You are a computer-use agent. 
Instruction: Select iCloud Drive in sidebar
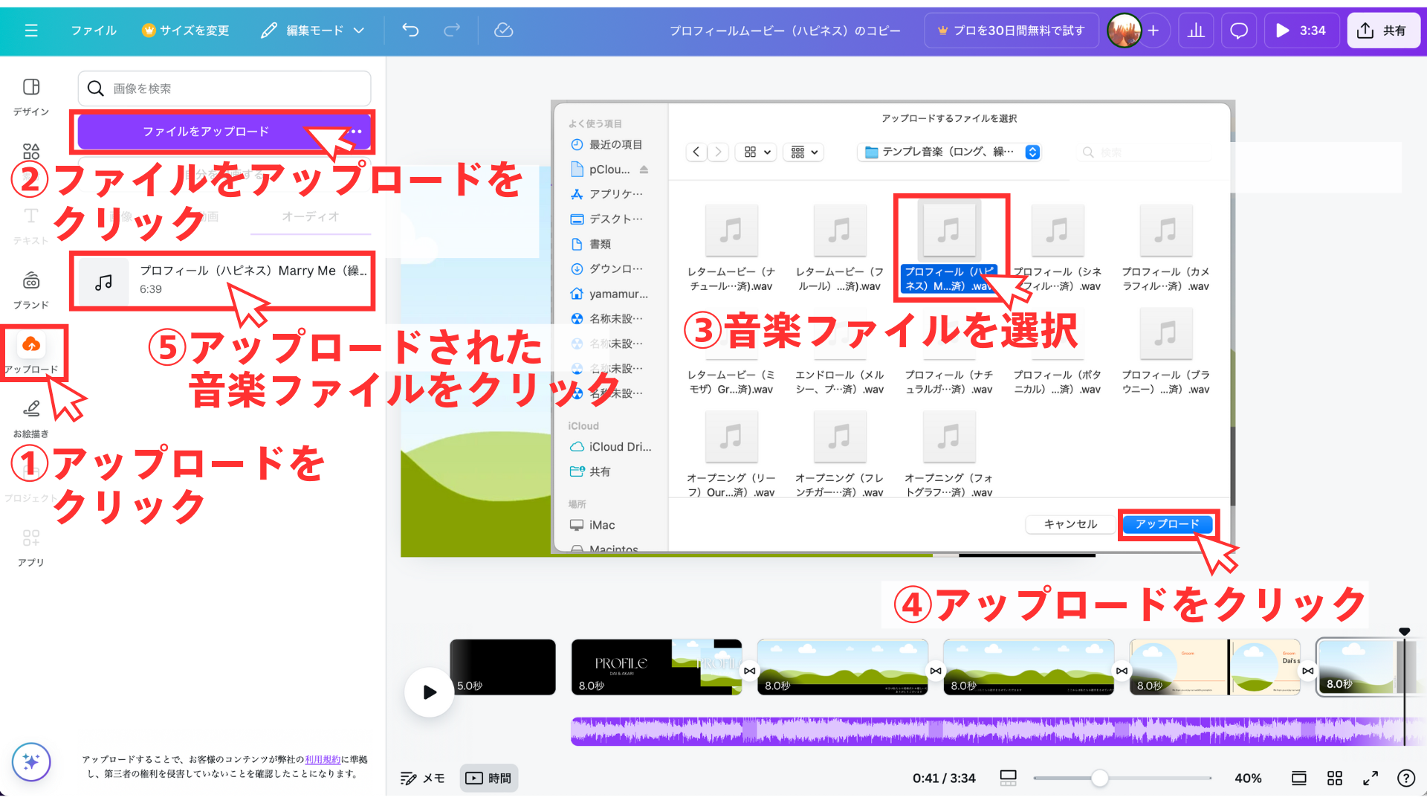click(x=609, y=447)
